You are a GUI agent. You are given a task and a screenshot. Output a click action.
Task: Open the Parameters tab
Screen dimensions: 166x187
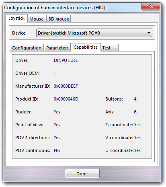tap(57, 48)
